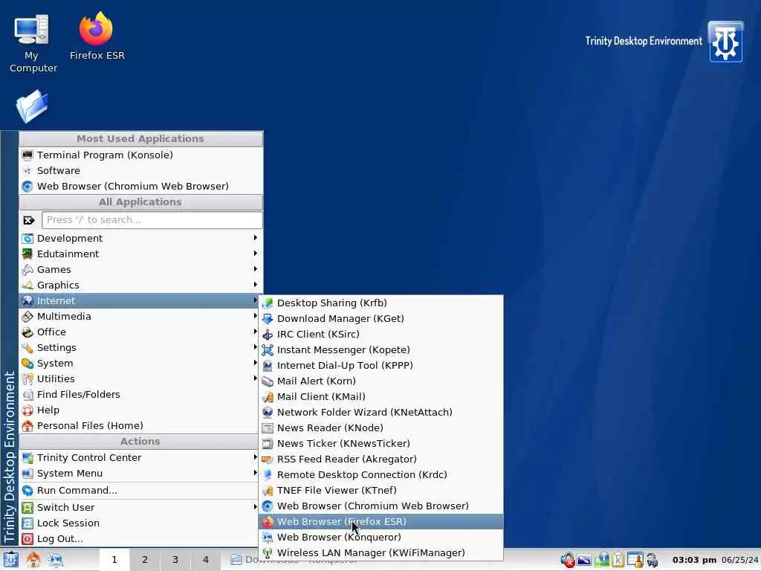The width and height of the screenshot is (761, 571).
Task: Launch Web Browser (Firefox ESR) menu entry
Action: (381, 521)
